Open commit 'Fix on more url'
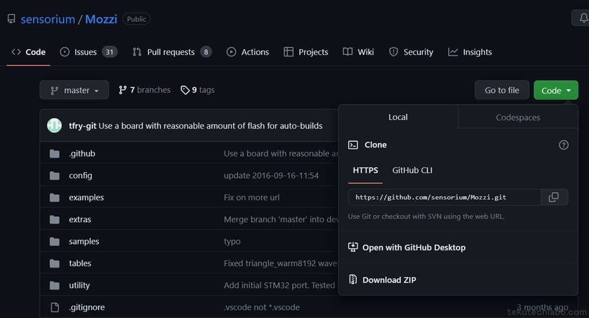 coord(252,198)
